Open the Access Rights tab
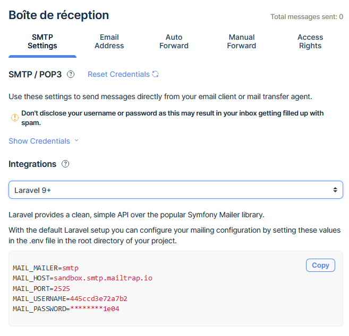Viewport: 349px width, 336px height. pos(310,41)
